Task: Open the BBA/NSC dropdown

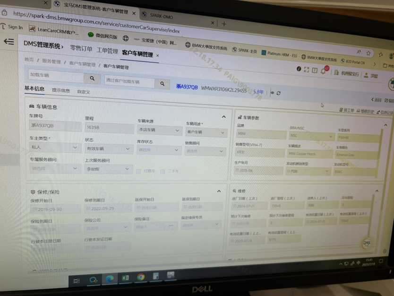Action: (311, 136)
